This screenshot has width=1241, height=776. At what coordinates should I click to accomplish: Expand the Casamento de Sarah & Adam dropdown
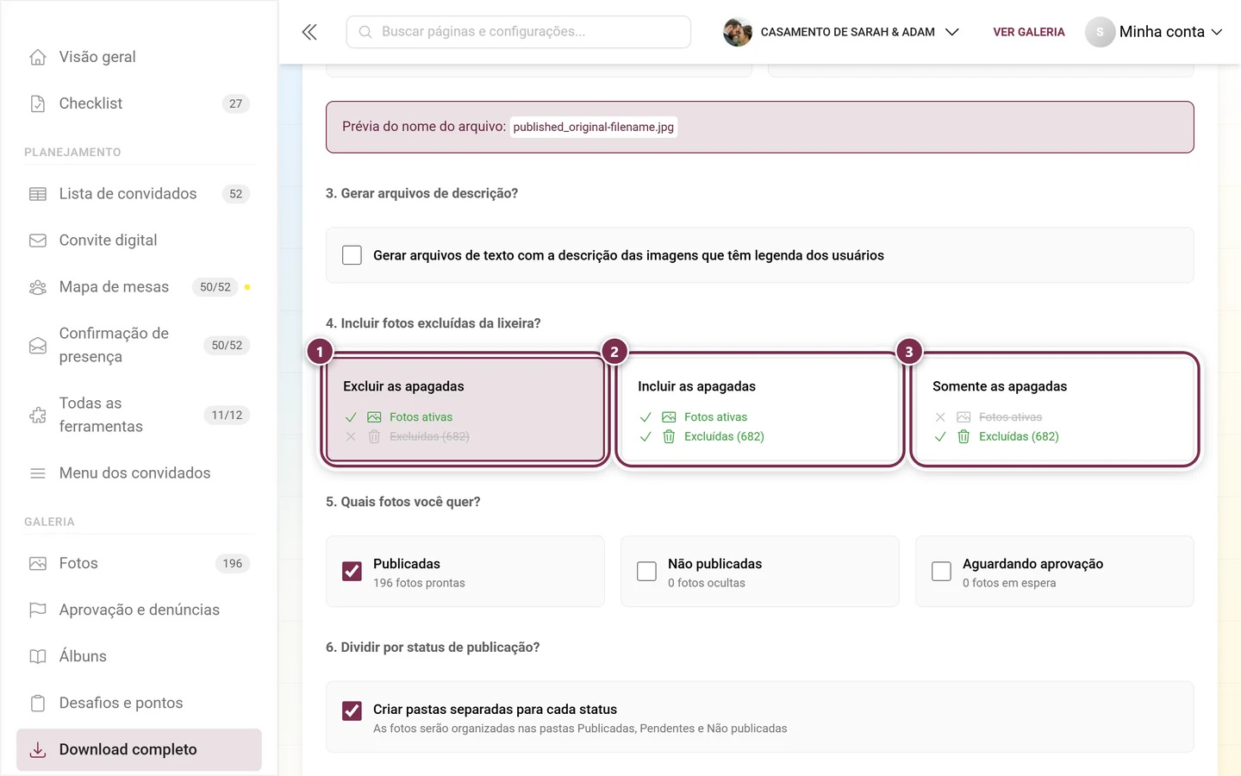tap(841, 32)
